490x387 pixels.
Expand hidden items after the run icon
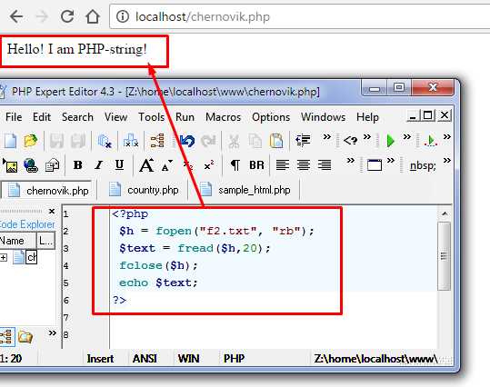point(407,136)
